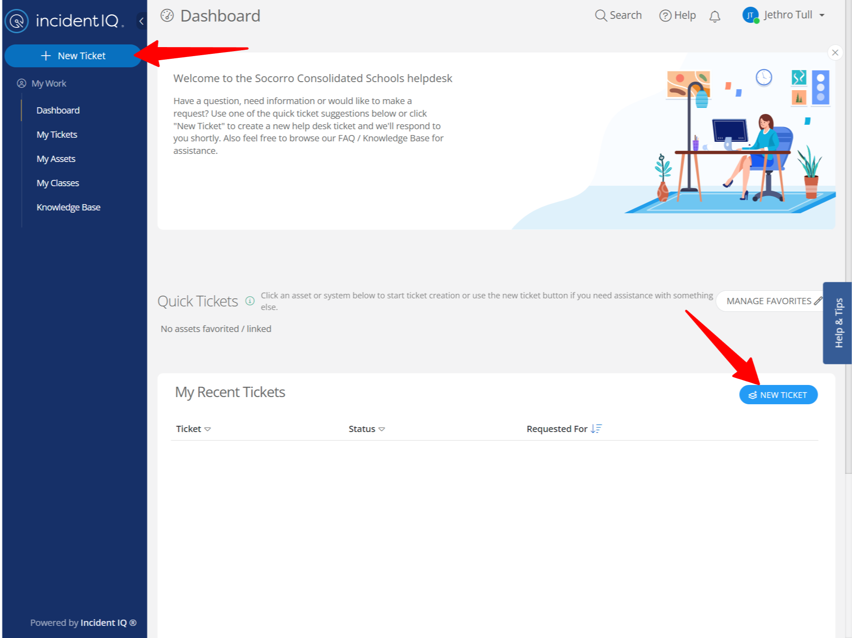Click the pencil icon on Manage Favorites
852x638 pixels.
(818, 301)
